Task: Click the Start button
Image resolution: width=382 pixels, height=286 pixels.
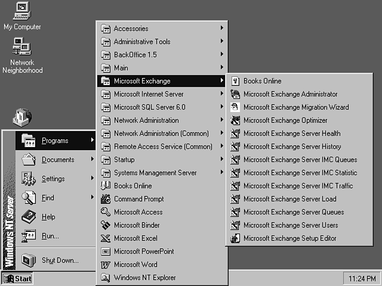Action: (18, 278)
